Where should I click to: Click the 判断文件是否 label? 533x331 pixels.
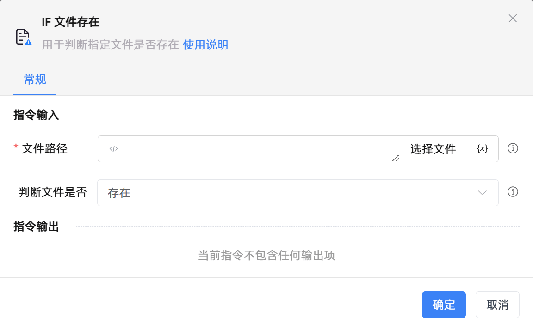tap(53, 192)
